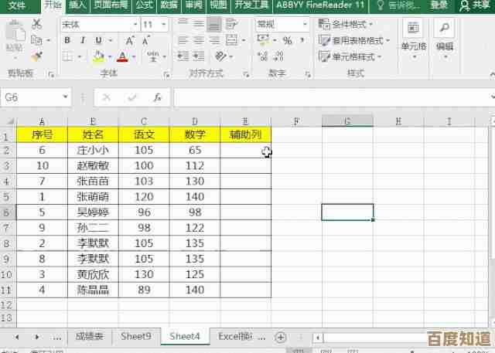Click the font color red A icon

tap(121, 57)
